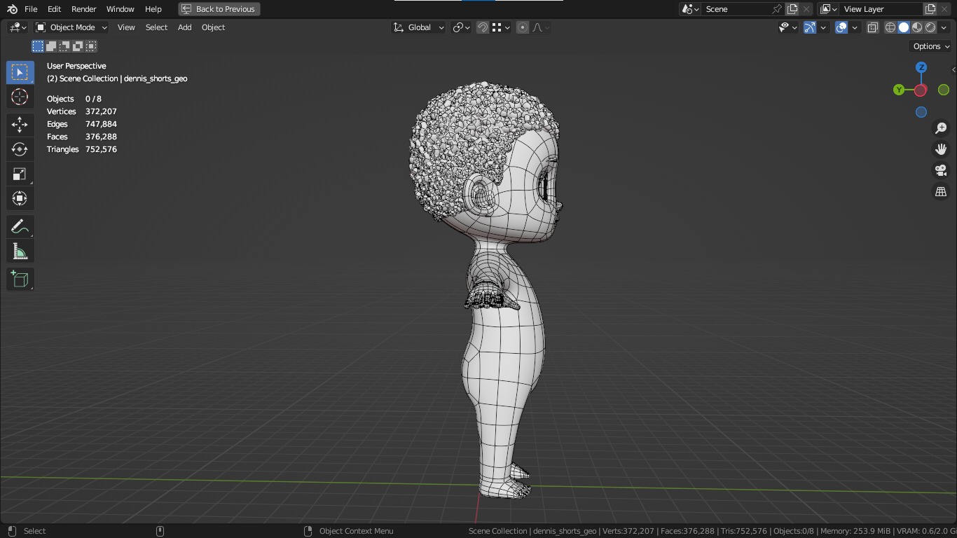
Task: Browse view layers dropdown icon
Action: [x=828, y=9]
